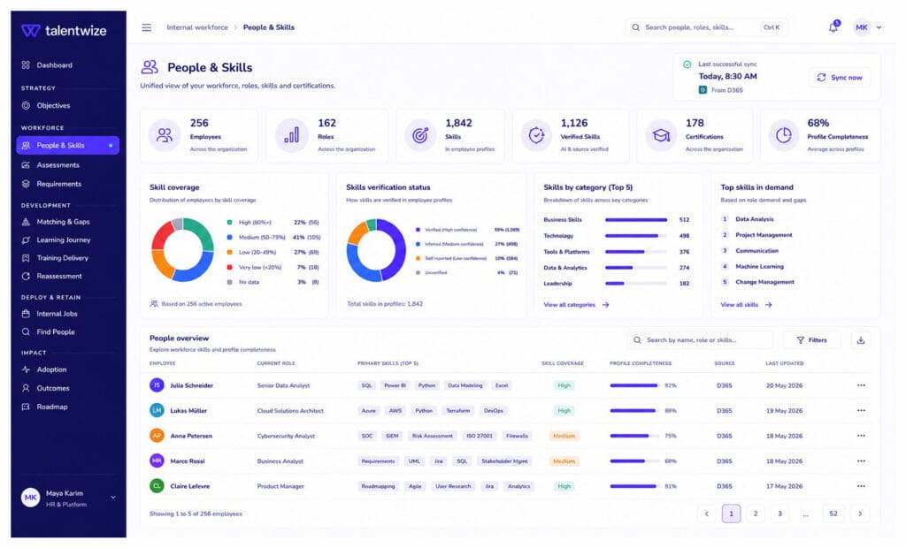Click Claire Lefevre's profile completeness bar
This screenshot has width=906, height=548.
tap(633, 487)
